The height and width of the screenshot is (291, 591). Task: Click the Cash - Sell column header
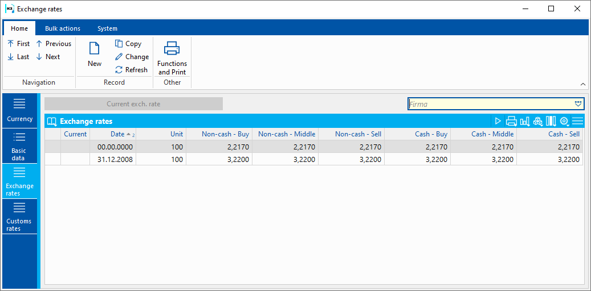(x=550, y=134)
